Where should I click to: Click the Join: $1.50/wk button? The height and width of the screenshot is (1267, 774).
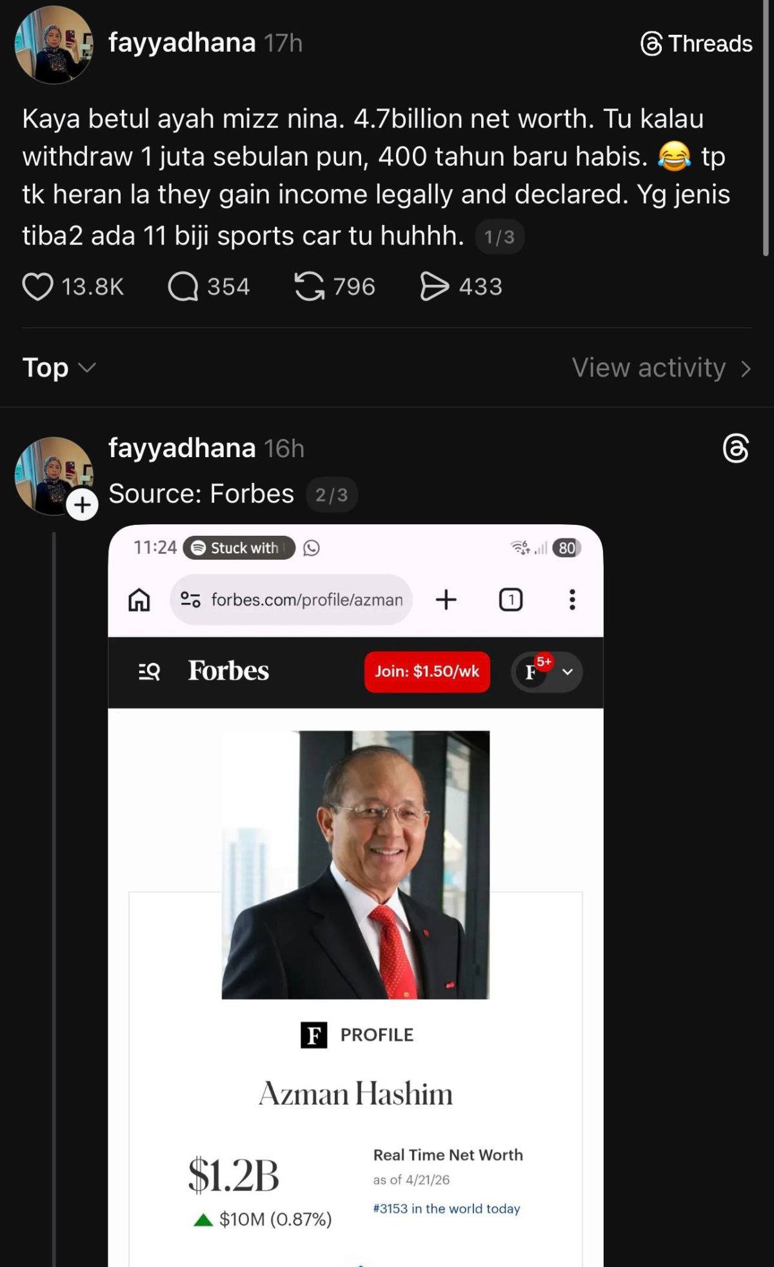point(427,672)
